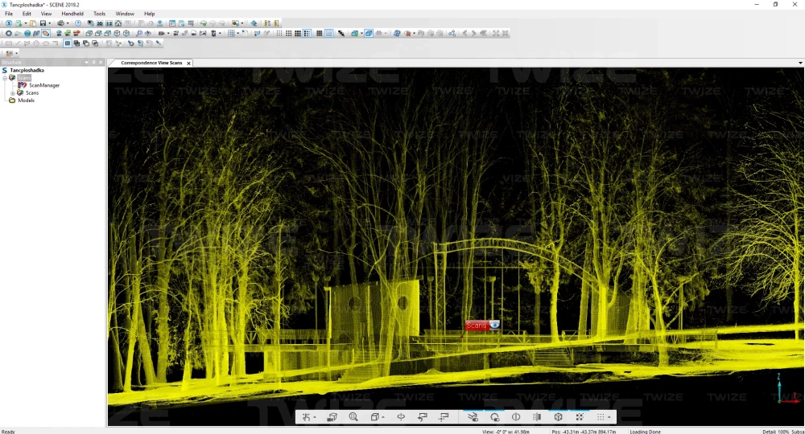The width and height of the screenshot is (805, 434).
Task: Click the Help question mark toolbar icon
Action: click(78, 23)
